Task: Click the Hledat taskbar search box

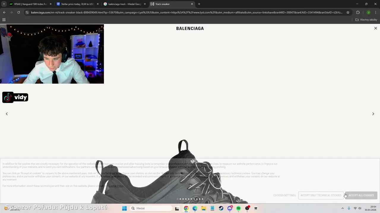Action: point(151,208)
